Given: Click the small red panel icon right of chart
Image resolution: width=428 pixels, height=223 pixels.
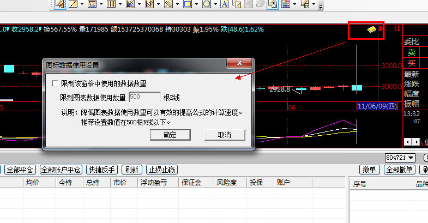Looking at the screenshot, I should click(397, 28).
